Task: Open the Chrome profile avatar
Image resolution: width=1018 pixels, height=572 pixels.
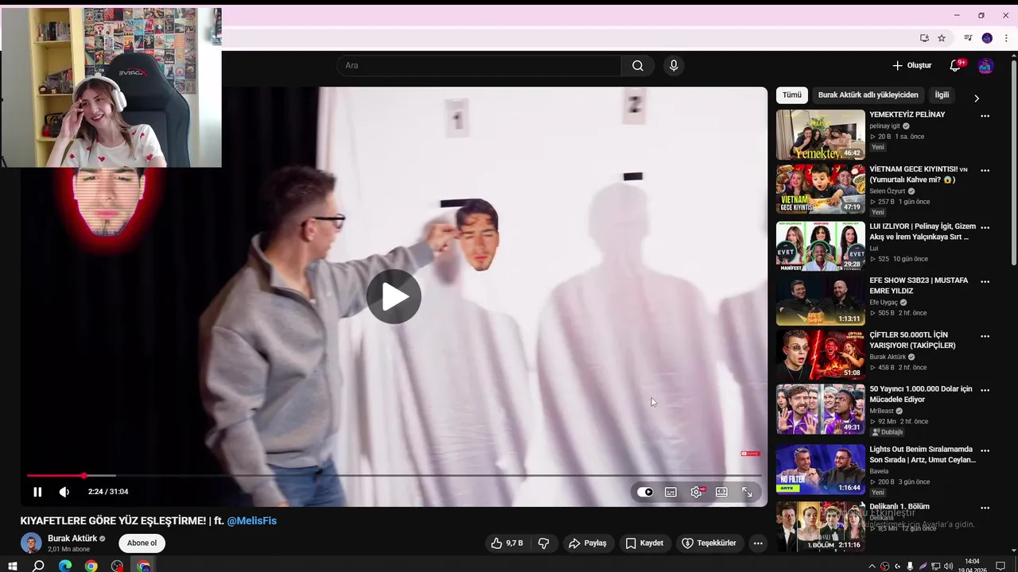Action: point(987,38)
